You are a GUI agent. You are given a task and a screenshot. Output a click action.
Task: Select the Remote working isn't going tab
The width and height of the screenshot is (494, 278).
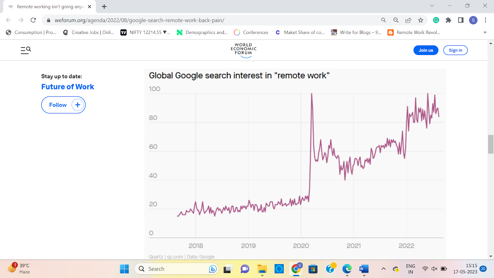click(49, 6)
